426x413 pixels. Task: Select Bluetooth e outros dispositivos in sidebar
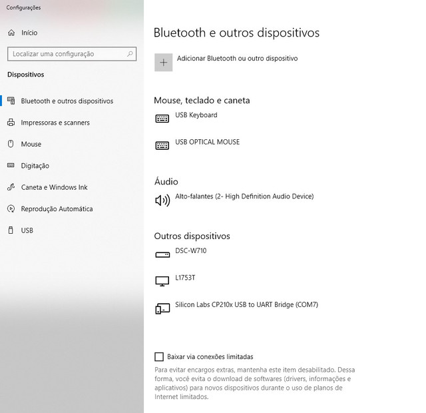pos(67,101)
